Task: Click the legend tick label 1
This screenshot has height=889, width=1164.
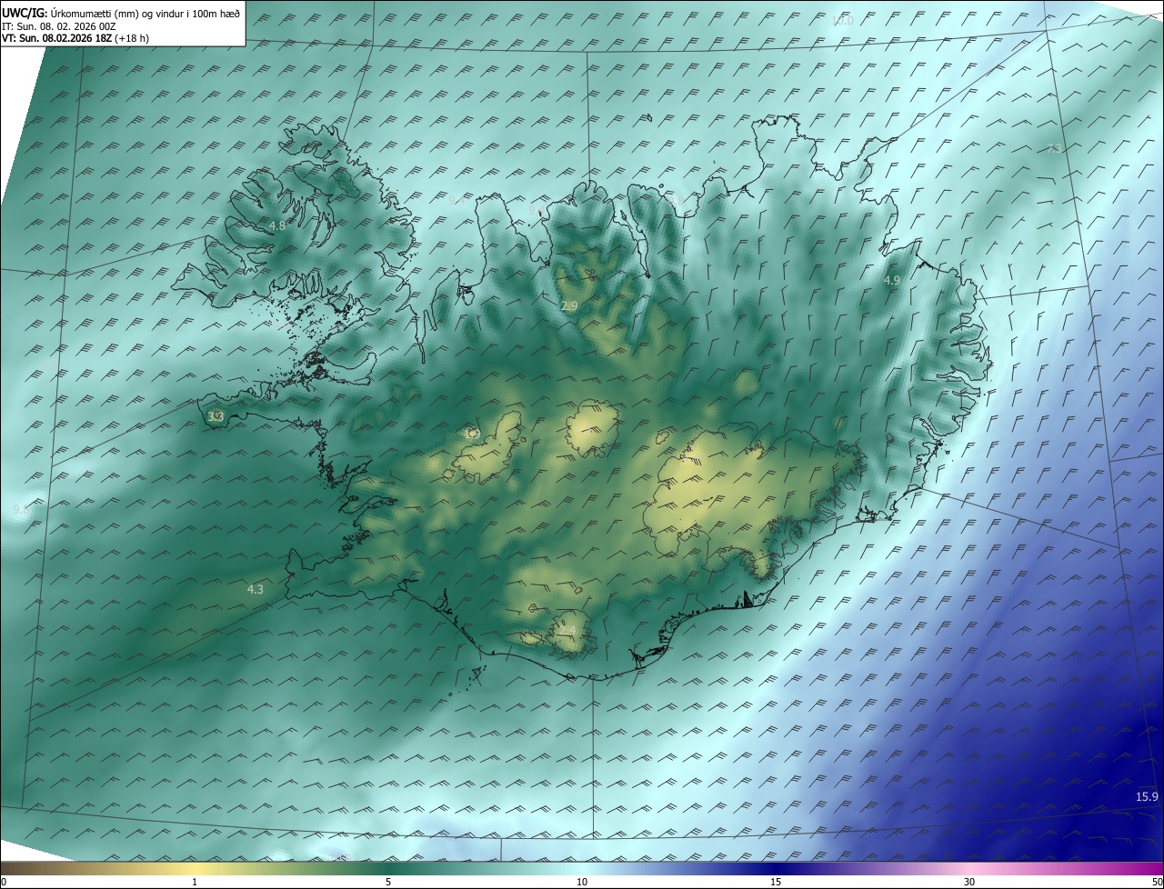Action: 195,882
